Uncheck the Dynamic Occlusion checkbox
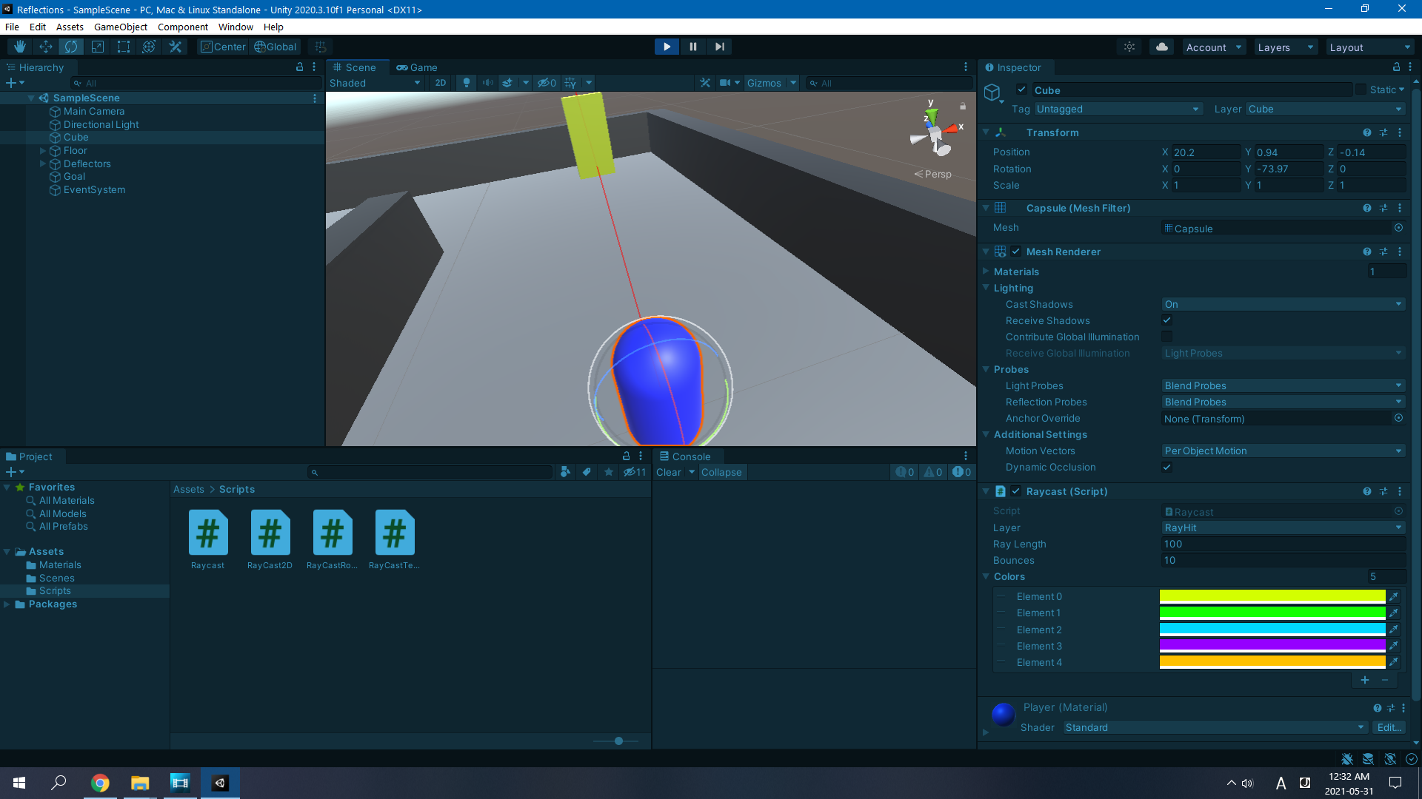The image size is (1422, 799). [1167, 467]
